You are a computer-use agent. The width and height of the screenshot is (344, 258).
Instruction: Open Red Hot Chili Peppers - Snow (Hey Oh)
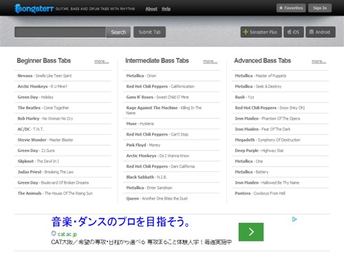270,108
